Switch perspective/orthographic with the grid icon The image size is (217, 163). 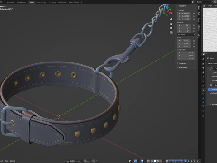171,33
